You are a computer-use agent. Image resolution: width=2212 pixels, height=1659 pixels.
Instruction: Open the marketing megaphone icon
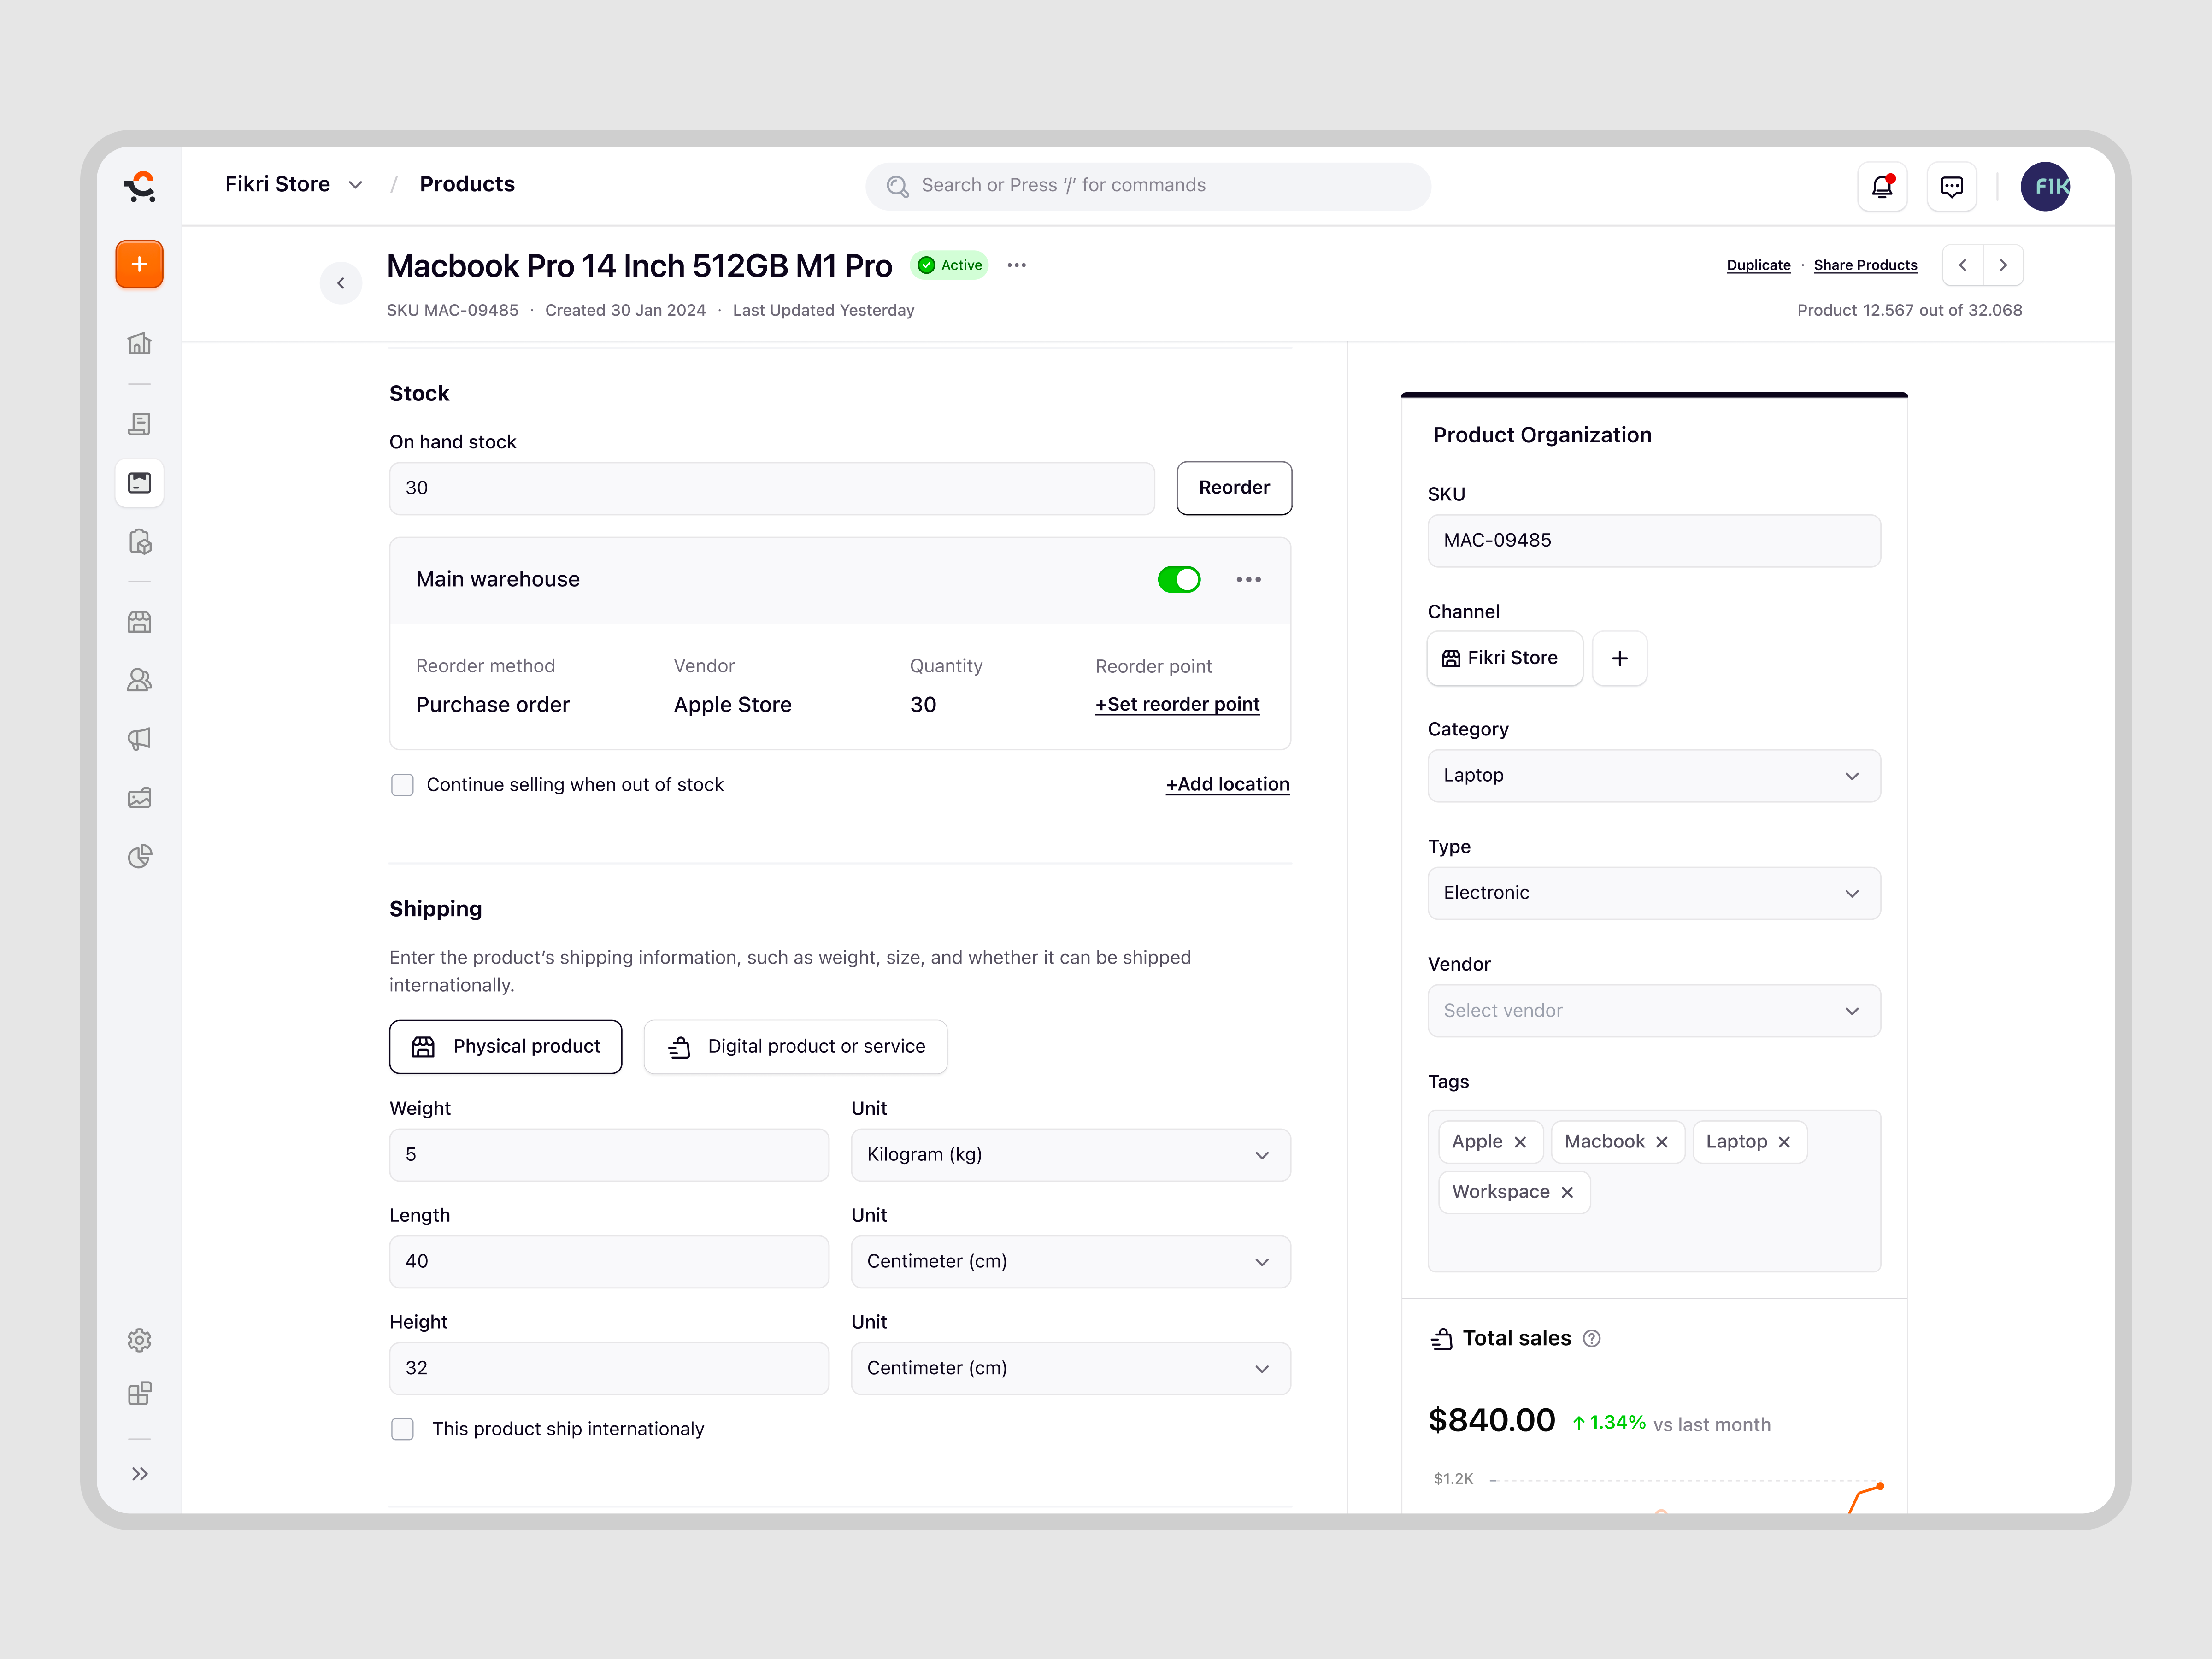click(x=139, y=738)
